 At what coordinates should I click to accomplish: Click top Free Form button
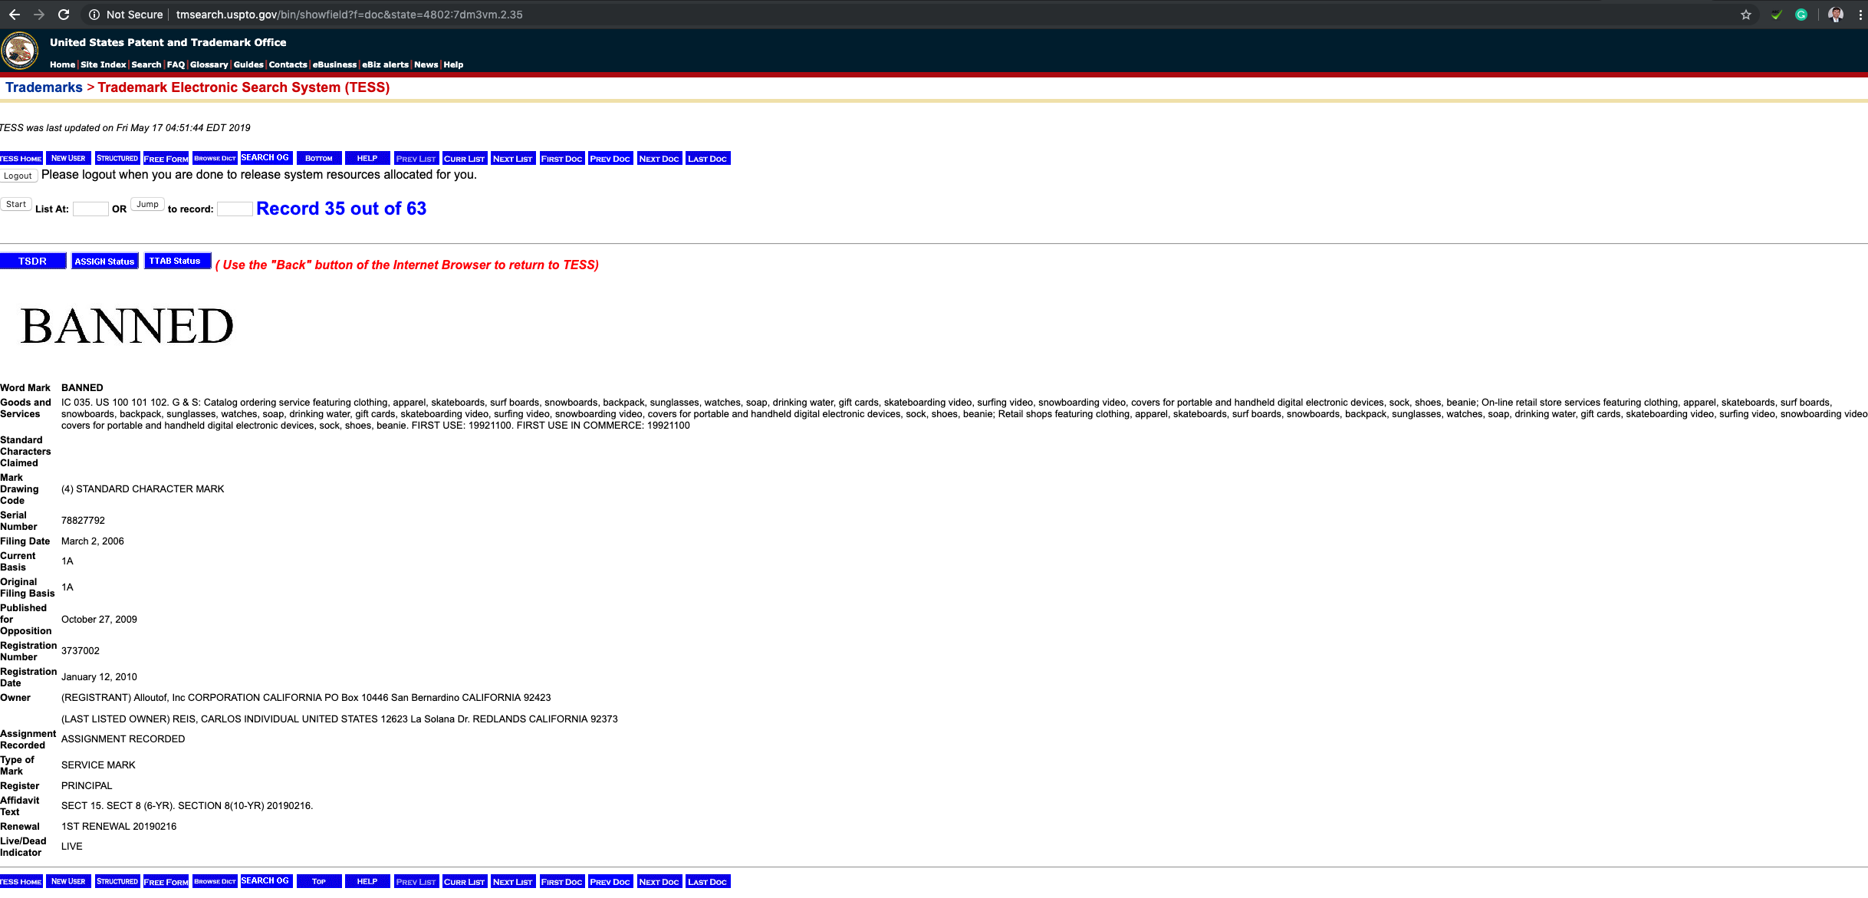(x=166, y=159)
